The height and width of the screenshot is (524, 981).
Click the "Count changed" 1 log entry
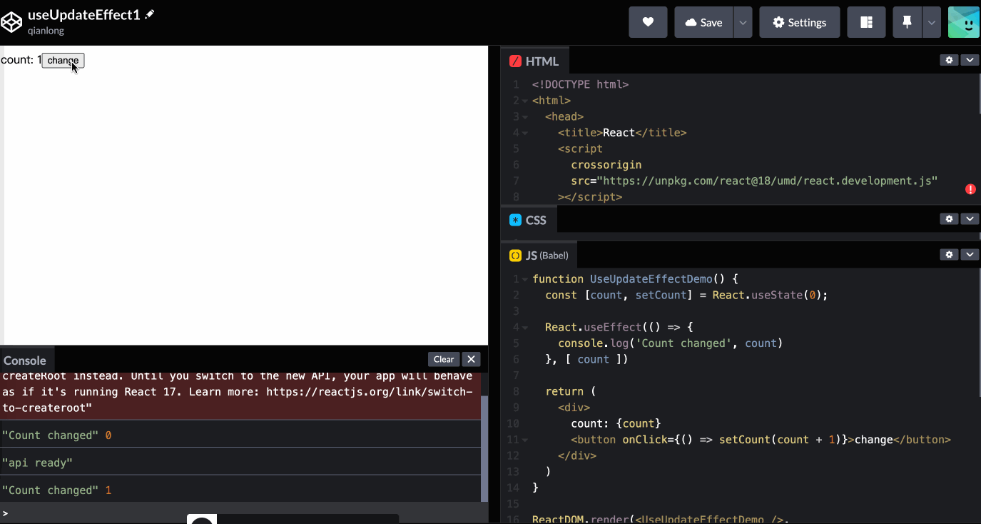coord(240,490)
